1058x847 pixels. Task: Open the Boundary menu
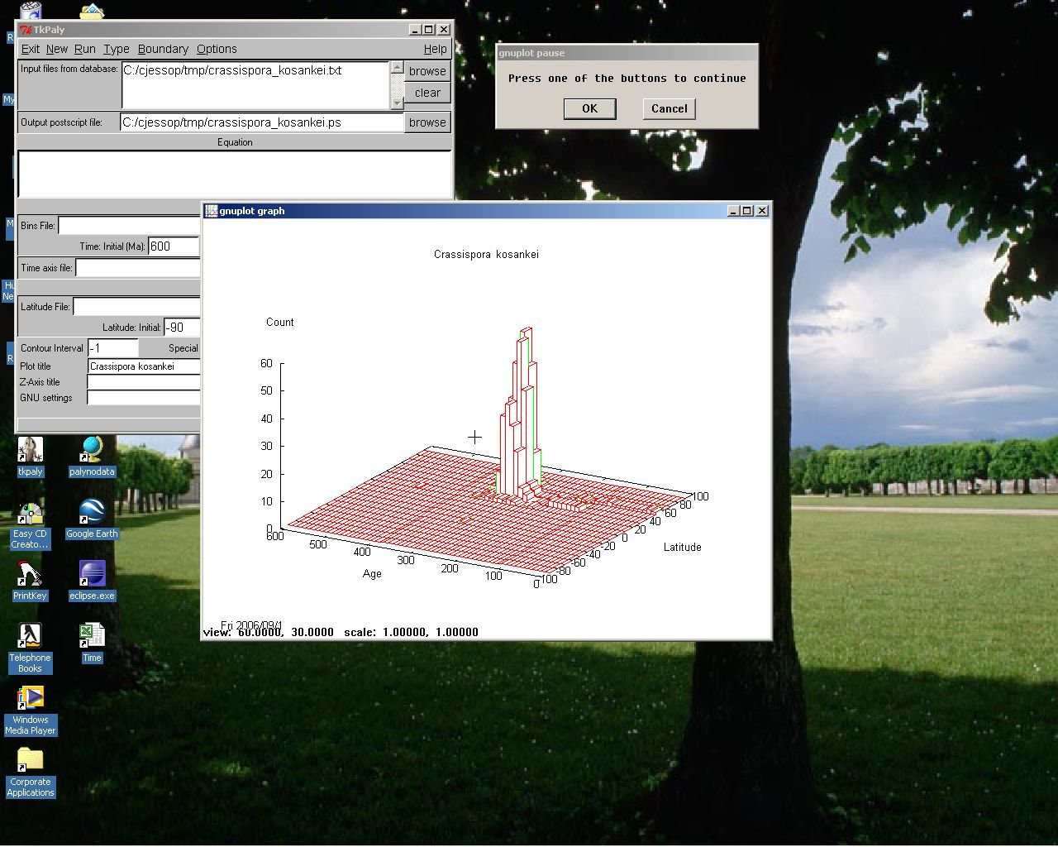coord(163,50)
